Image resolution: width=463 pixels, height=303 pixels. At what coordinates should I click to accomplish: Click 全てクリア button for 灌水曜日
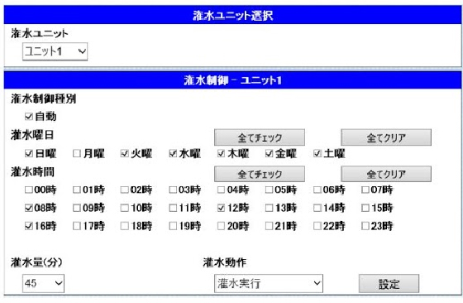coord(386,137)
